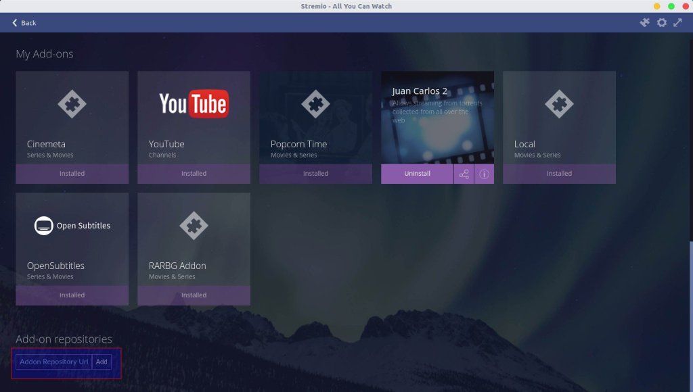Click Add to submit a repository URL
Image resolution: width=693 pixels, height=392 pixels.
point(102,362)
